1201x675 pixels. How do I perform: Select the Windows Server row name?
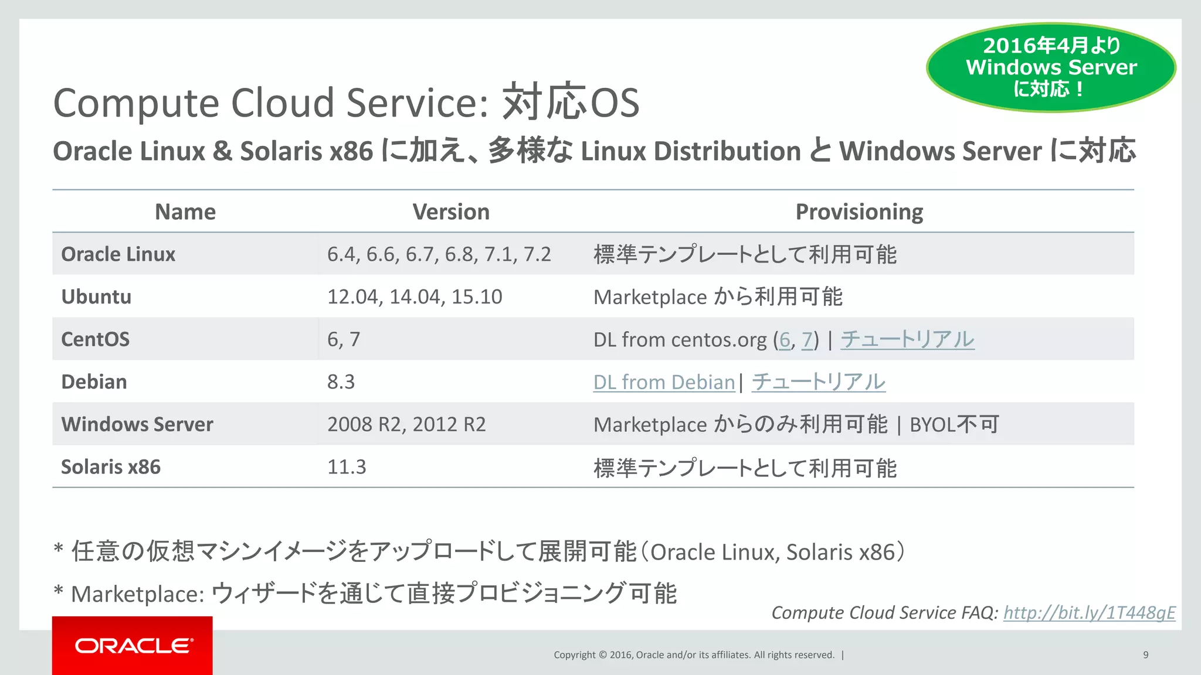click(137, 424)
